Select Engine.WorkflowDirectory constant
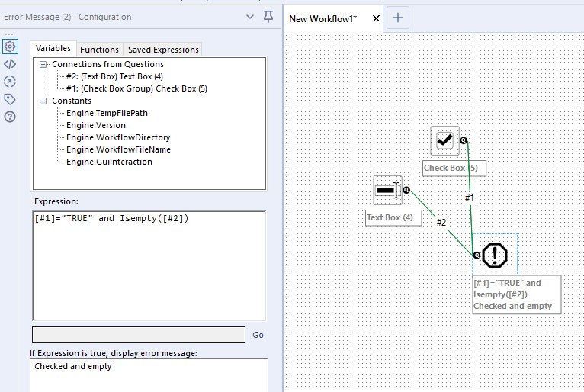584x392 pixels. pos(118,137)
